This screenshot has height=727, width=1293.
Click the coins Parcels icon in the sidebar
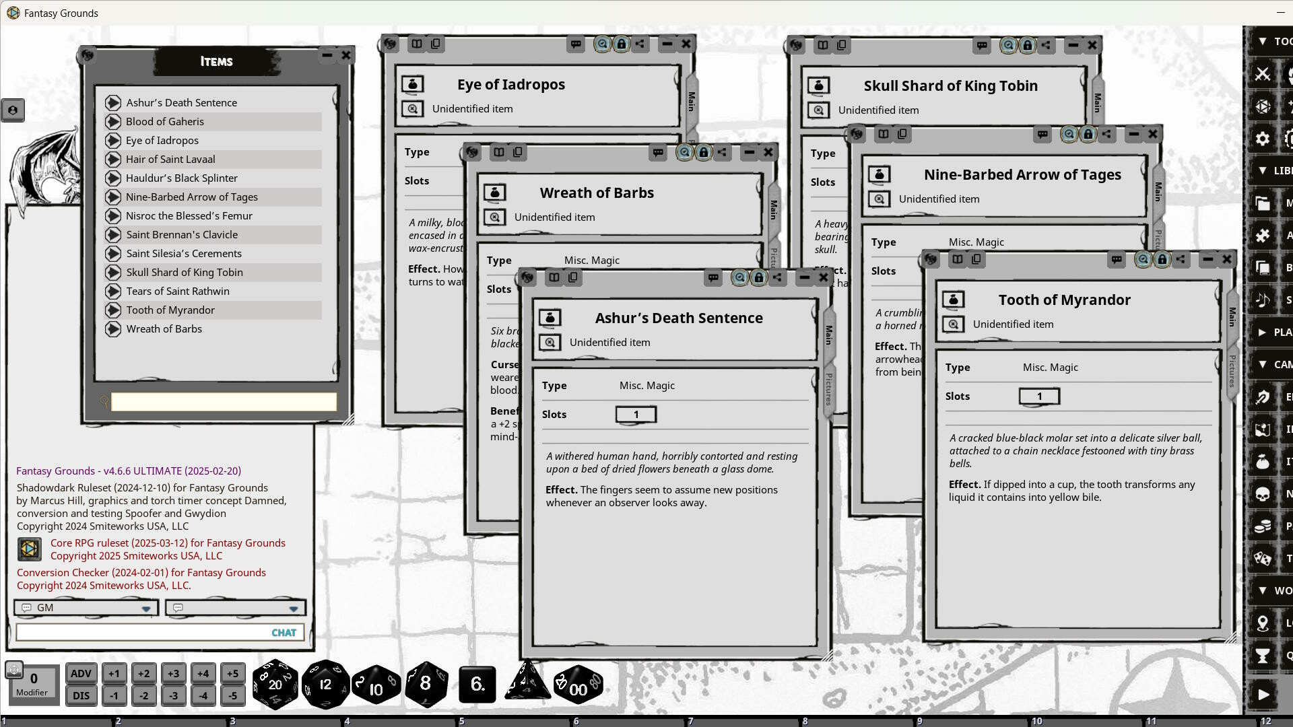tap(1263, 526)
